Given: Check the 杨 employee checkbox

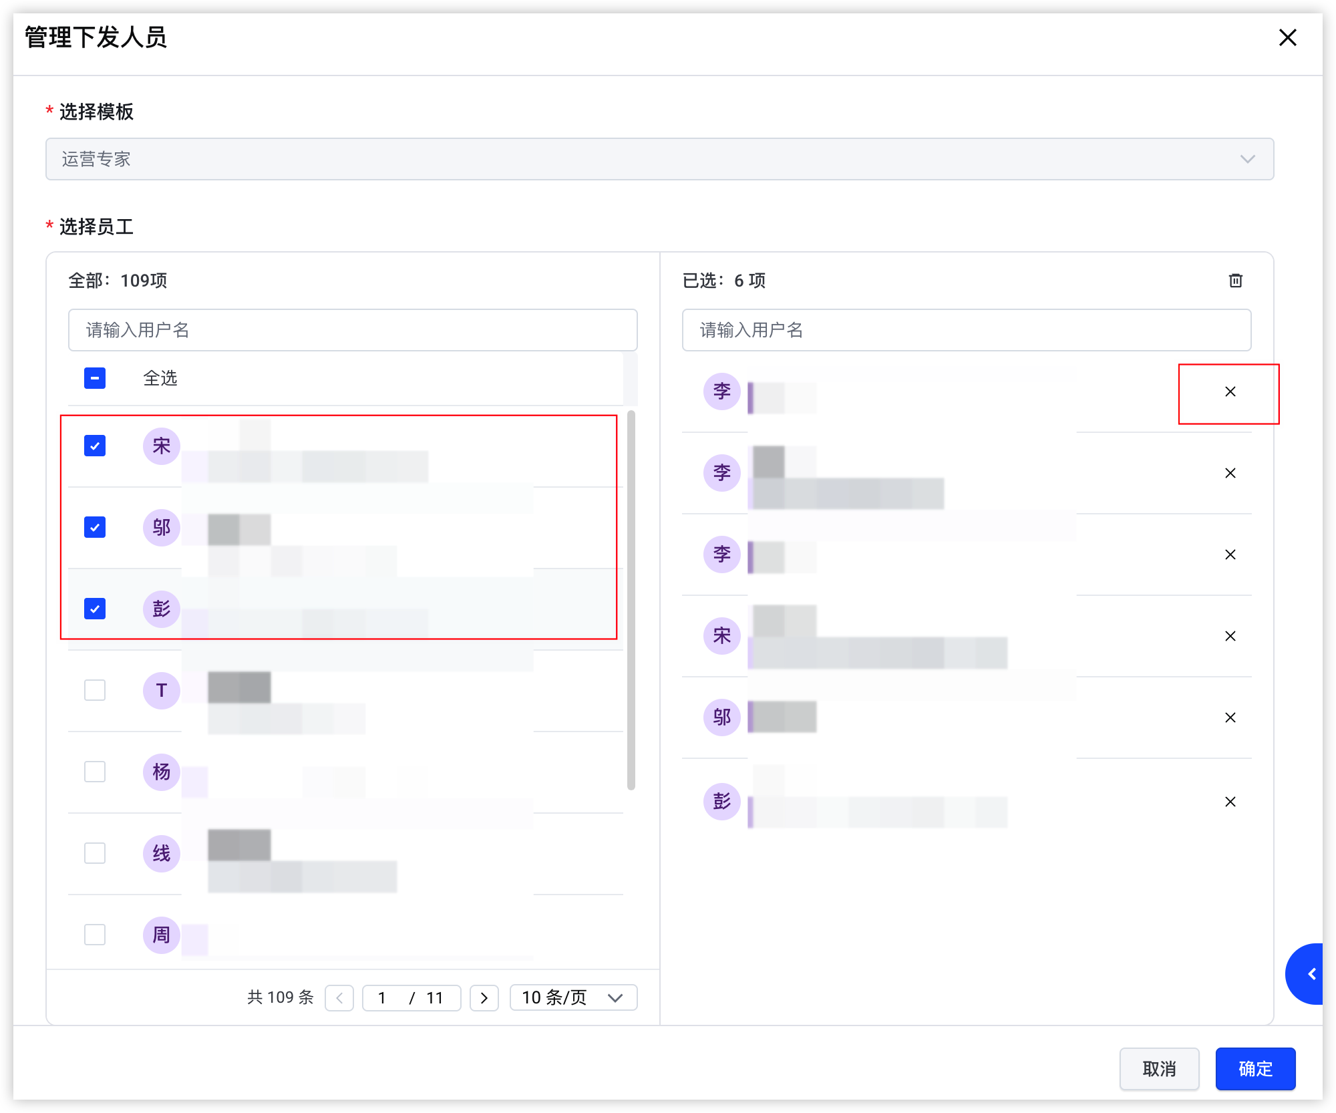Looking at the screenshot, I should pos(95,772).
